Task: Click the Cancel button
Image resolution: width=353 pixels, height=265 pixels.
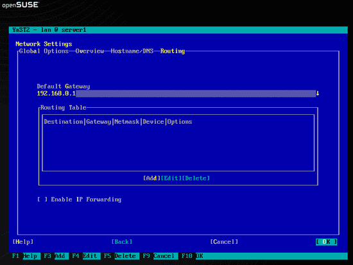Action: (224, 242)
